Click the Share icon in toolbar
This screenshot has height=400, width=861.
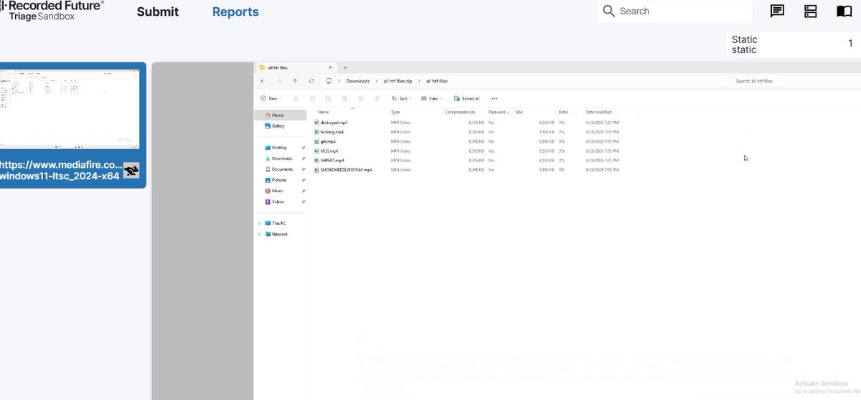click(x=360, y=98)
